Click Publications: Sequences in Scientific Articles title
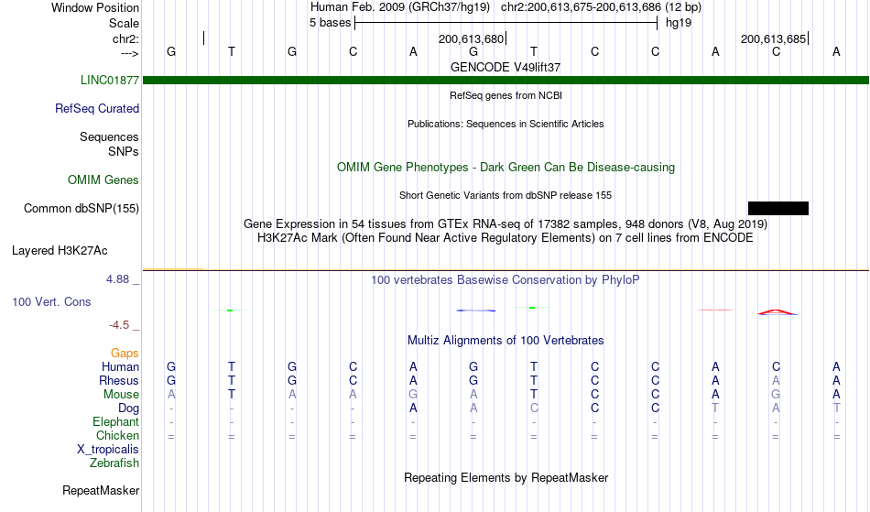Viewport: 870px width, 512px height. [x=506, y=124]
